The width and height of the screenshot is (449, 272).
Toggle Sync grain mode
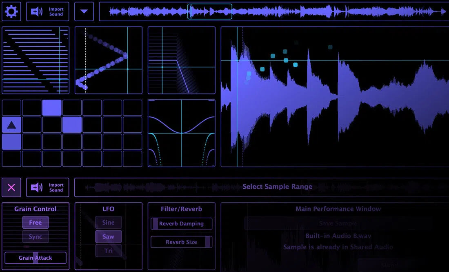click(x=35, y=236)
